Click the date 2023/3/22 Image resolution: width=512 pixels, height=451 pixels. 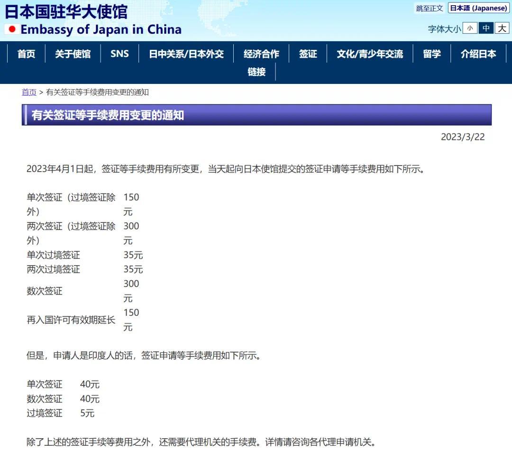click(x=463, y=137)
